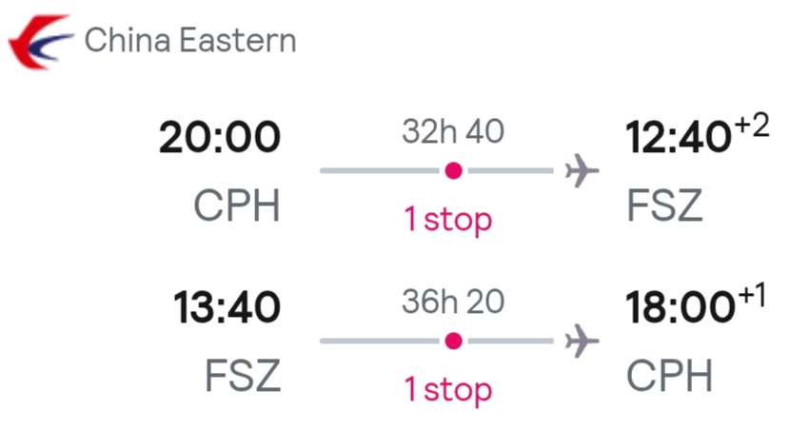Click the 32h 40 outbound duration
The height and width of the screenshot is (430, 790).
pos(453,131)
